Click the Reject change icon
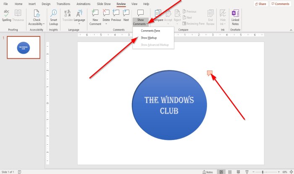294x174 pixels. (x=177, y=13)
